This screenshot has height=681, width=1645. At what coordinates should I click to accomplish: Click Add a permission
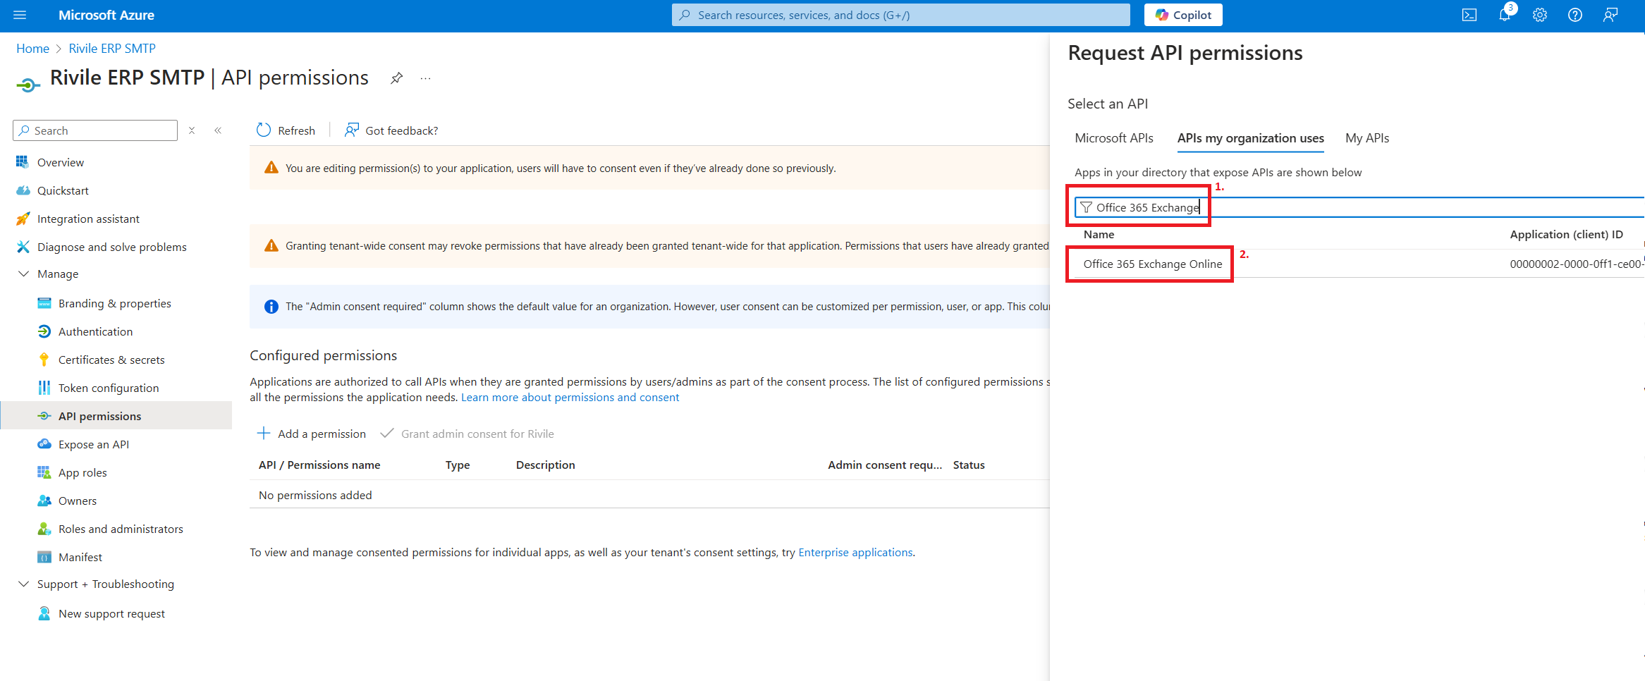click(312, 434)
